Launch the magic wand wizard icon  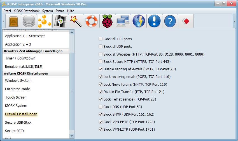tap(76, 21)
